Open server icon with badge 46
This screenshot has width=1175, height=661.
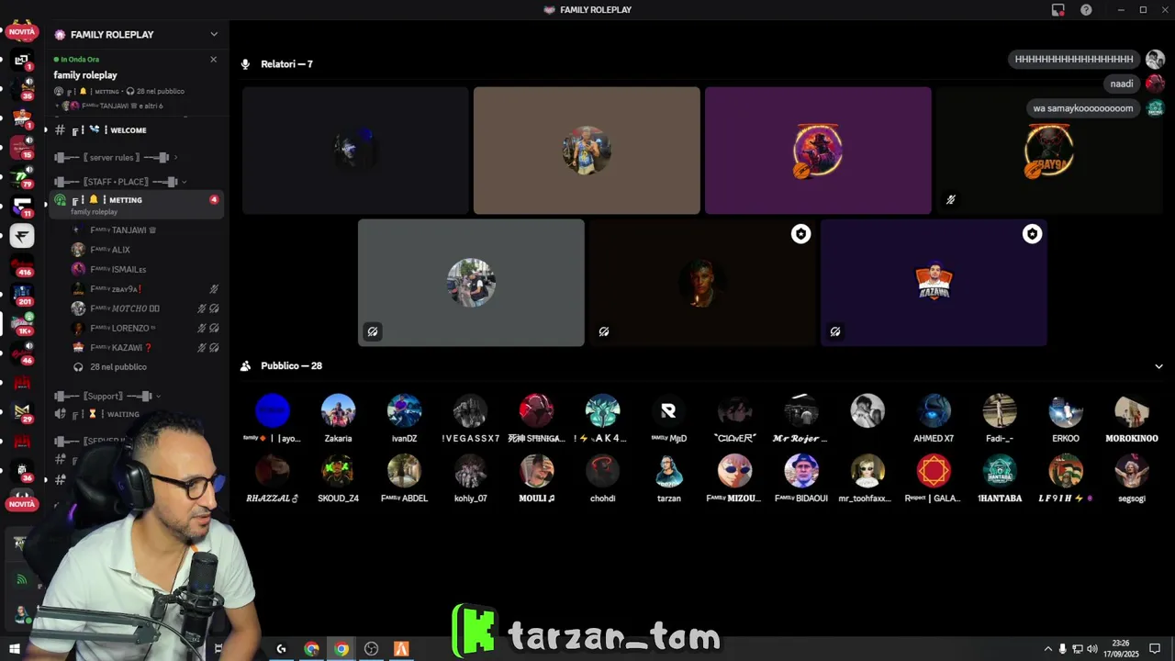(x=23, y=354)
